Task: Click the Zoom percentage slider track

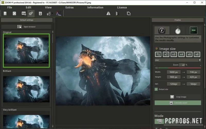Action: (x=178, y=68)
